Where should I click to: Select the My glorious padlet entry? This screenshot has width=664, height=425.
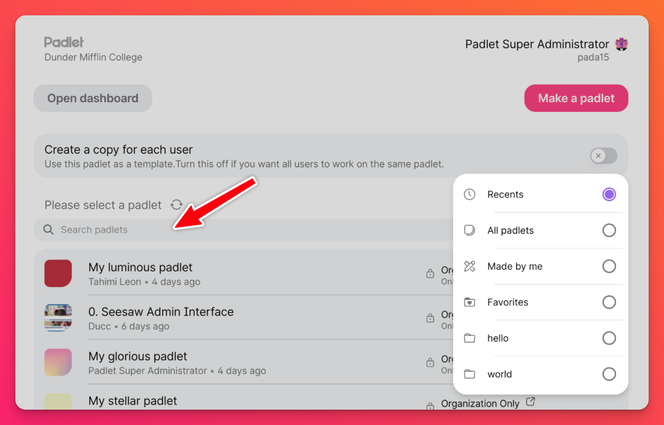pos(138,357)
